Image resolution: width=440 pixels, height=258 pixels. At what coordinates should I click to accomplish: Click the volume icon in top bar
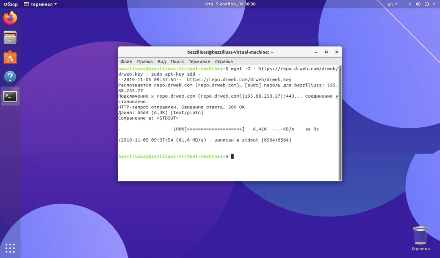(x=418, y=4)
